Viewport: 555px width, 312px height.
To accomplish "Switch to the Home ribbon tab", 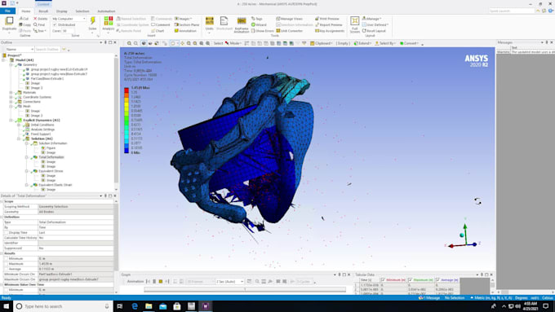I will point(26,11).
